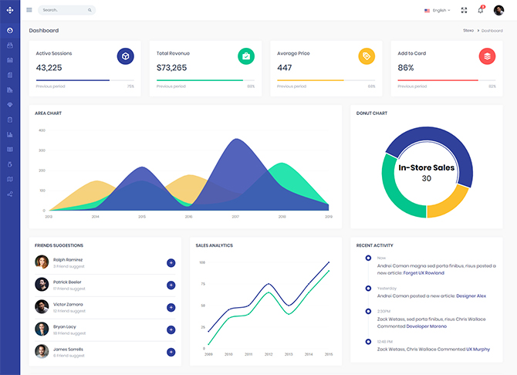Click the share icon in sidebar

(x=10, y=194)
